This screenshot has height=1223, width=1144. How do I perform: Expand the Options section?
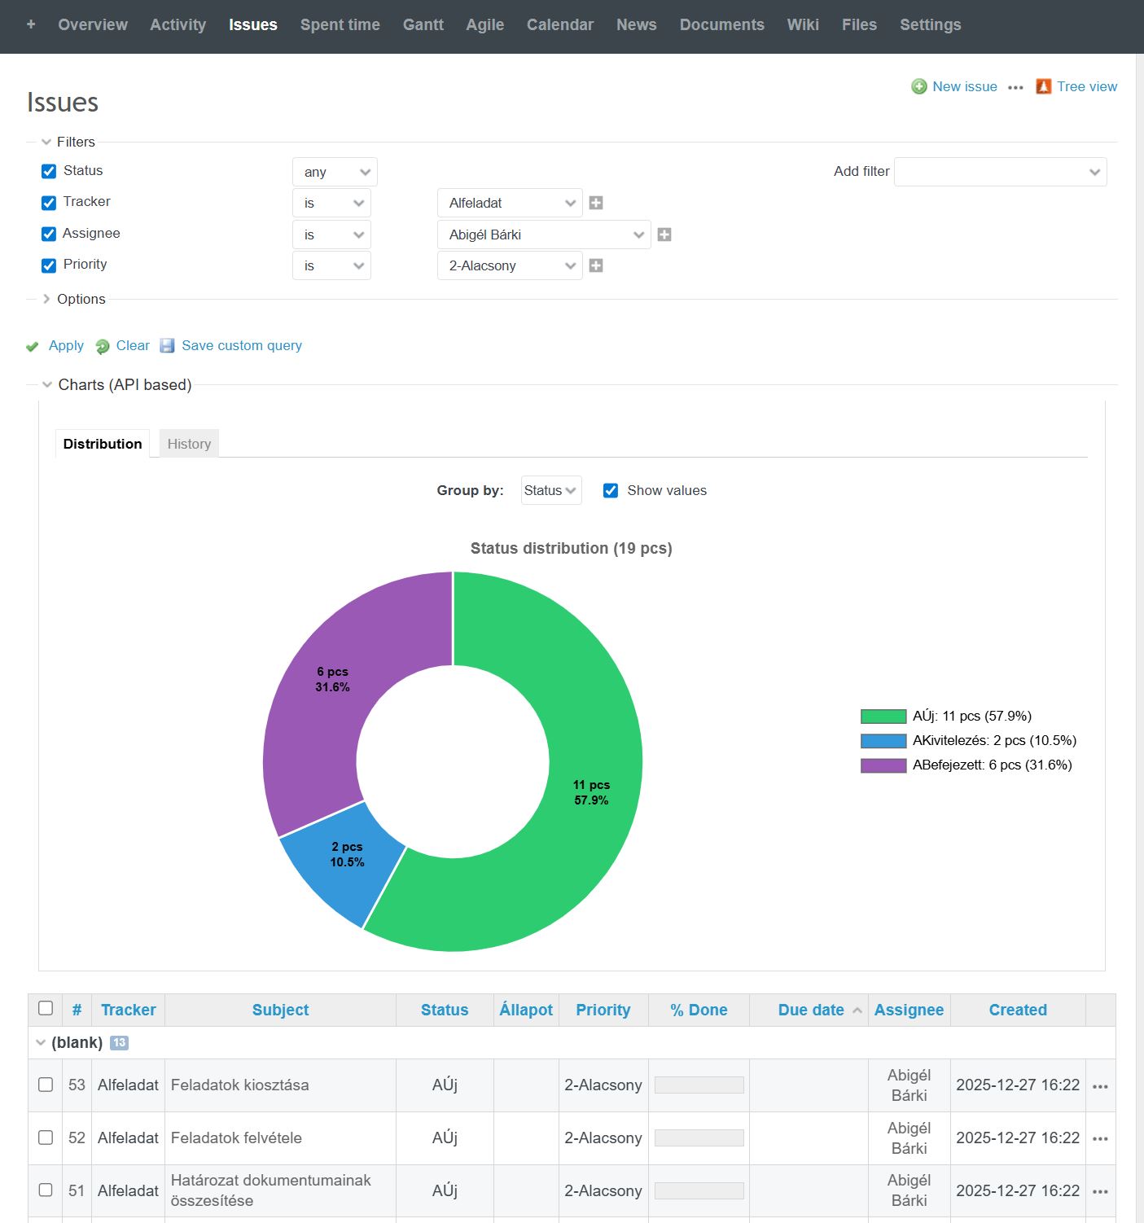point(81,299)
